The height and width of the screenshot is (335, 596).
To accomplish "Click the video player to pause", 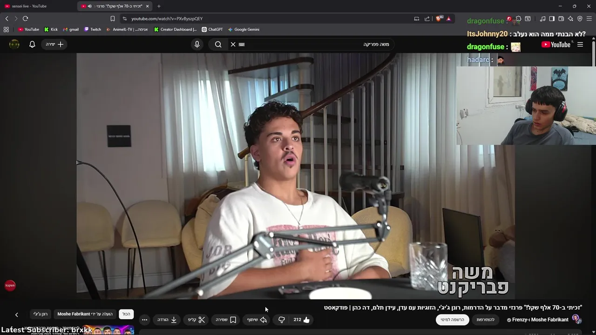I will (296, 176).
